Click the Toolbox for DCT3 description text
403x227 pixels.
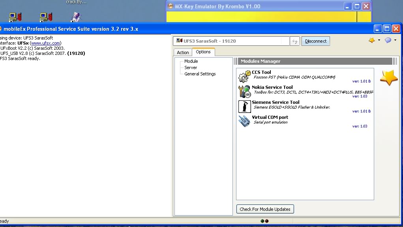tap(313, 92)
